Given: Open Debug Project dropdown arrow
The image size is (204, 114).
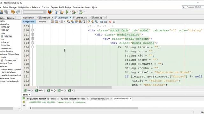Looking at the screenshot, I should click(77, 12).
